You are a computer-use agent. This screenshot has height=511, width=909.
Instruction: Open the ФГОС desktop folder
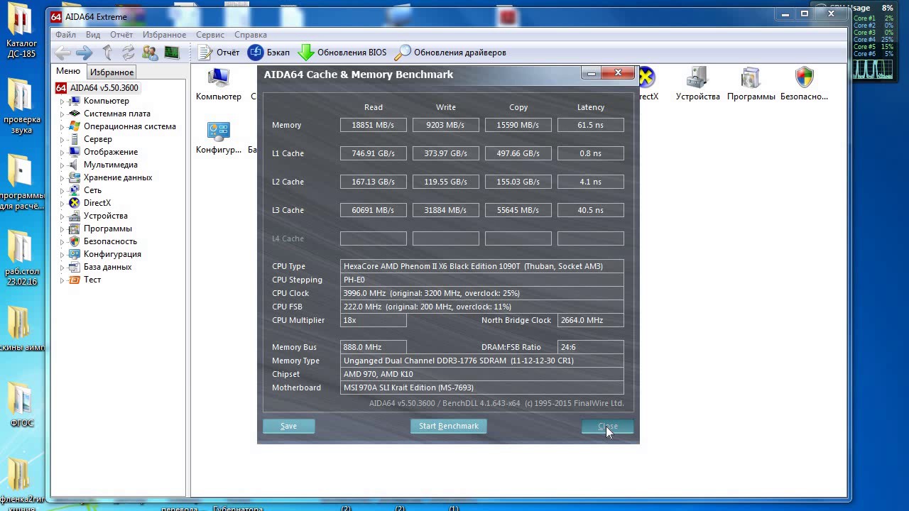pos(21,405)
